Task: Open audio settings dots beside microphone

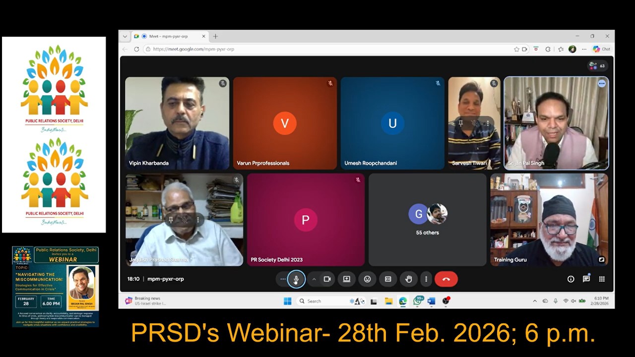Action: tap(283, 279)
